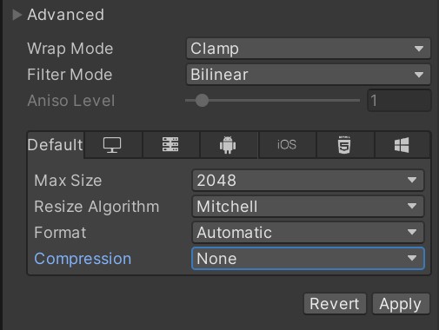The height and width of the screenshot is (330, 439).
Task: Click the Revert button
Action: pos(335,304)
